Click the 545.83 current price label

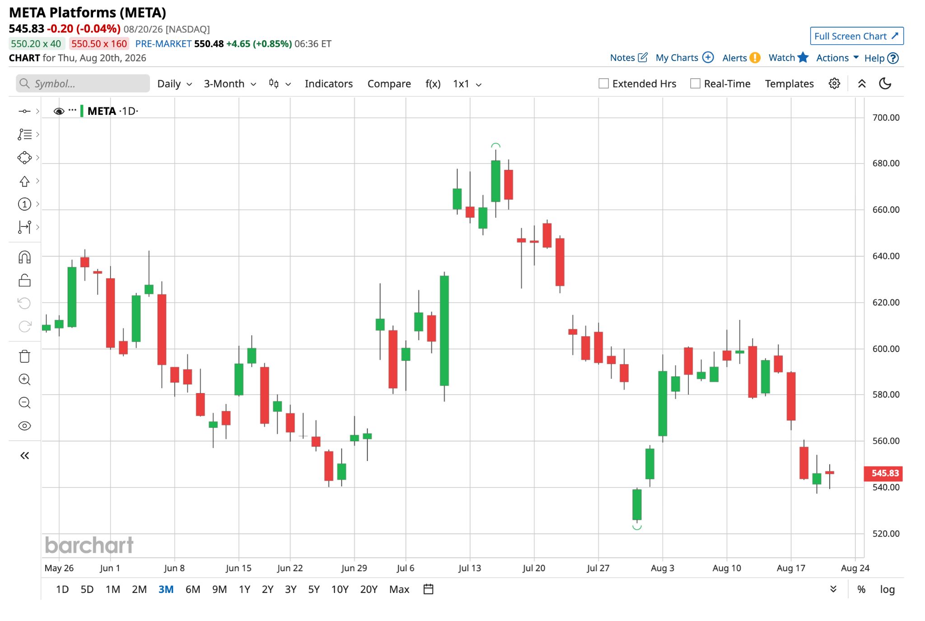pos(883,473)
